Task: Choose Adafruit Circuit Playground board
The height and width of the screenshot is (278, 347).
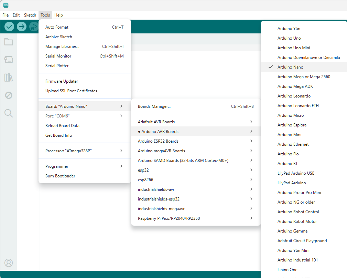Action: 304,240
